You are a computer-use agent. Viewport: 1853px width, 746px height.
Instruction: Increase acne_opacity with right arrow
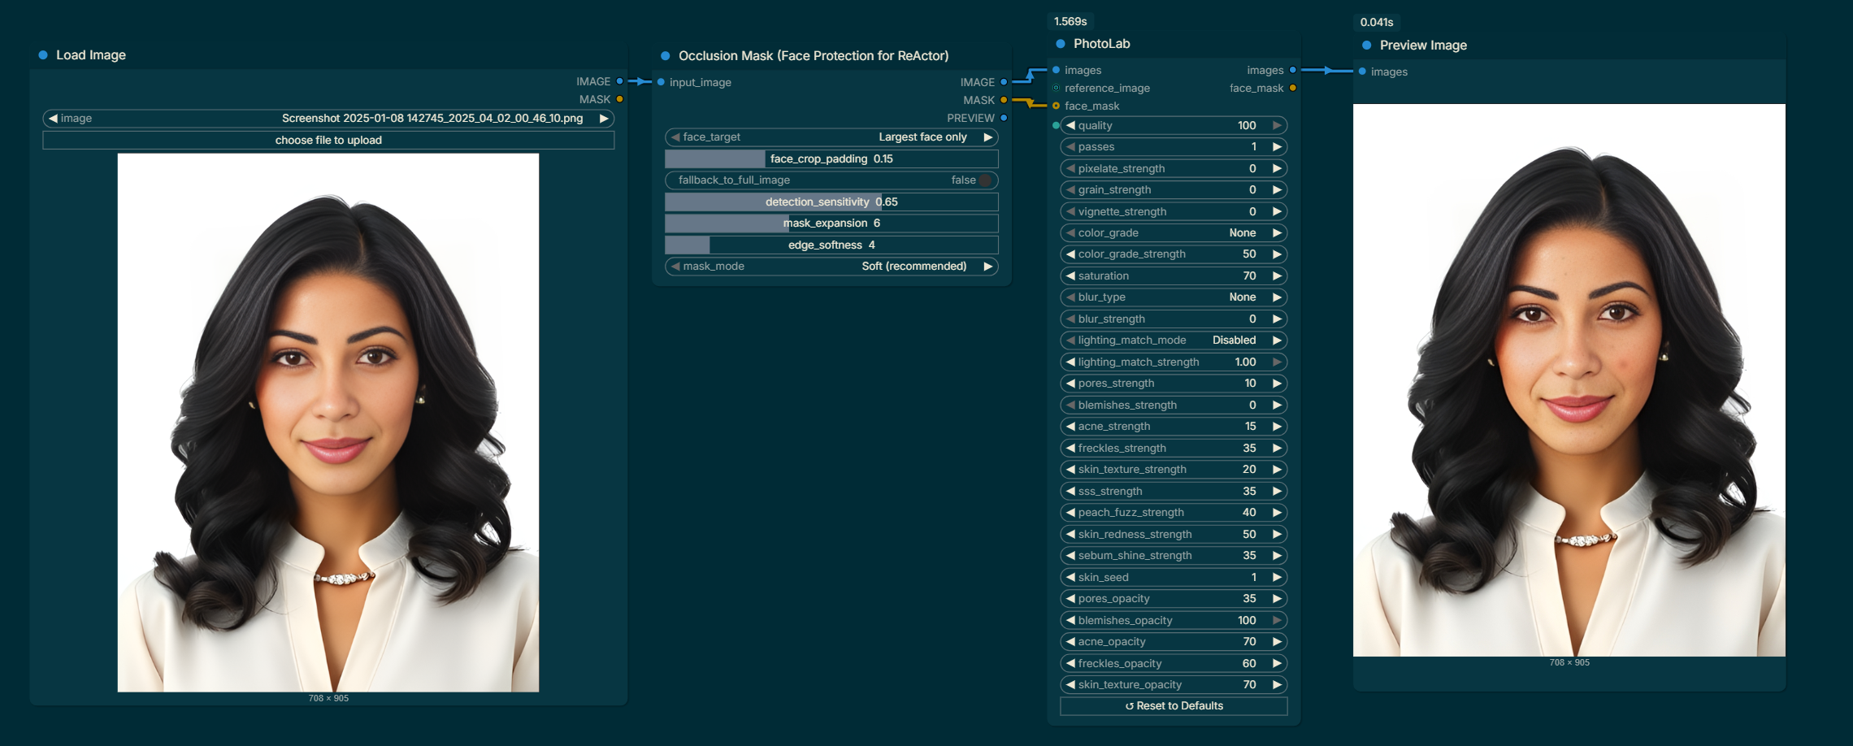[x=1277, y=642]
